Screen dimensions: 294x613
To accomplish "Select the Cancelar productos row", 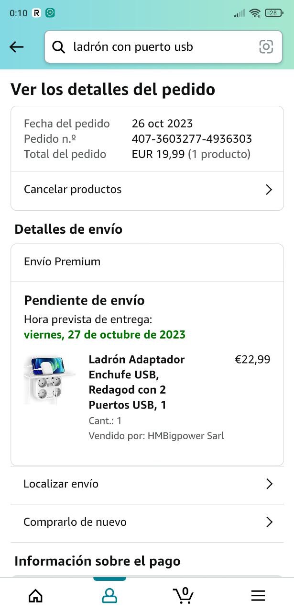I will [147, 190].
